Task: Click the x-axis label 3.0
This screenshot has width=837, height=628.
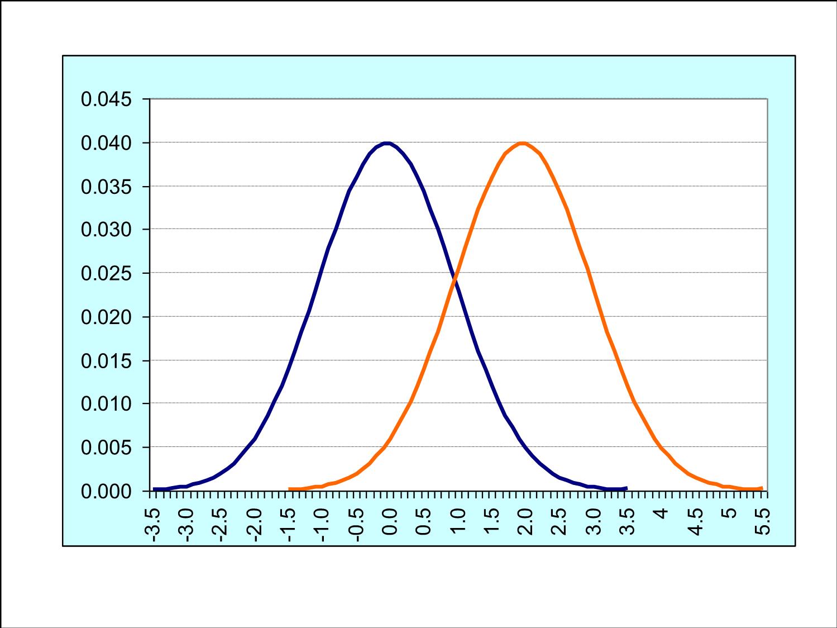Action: [594, 522]
